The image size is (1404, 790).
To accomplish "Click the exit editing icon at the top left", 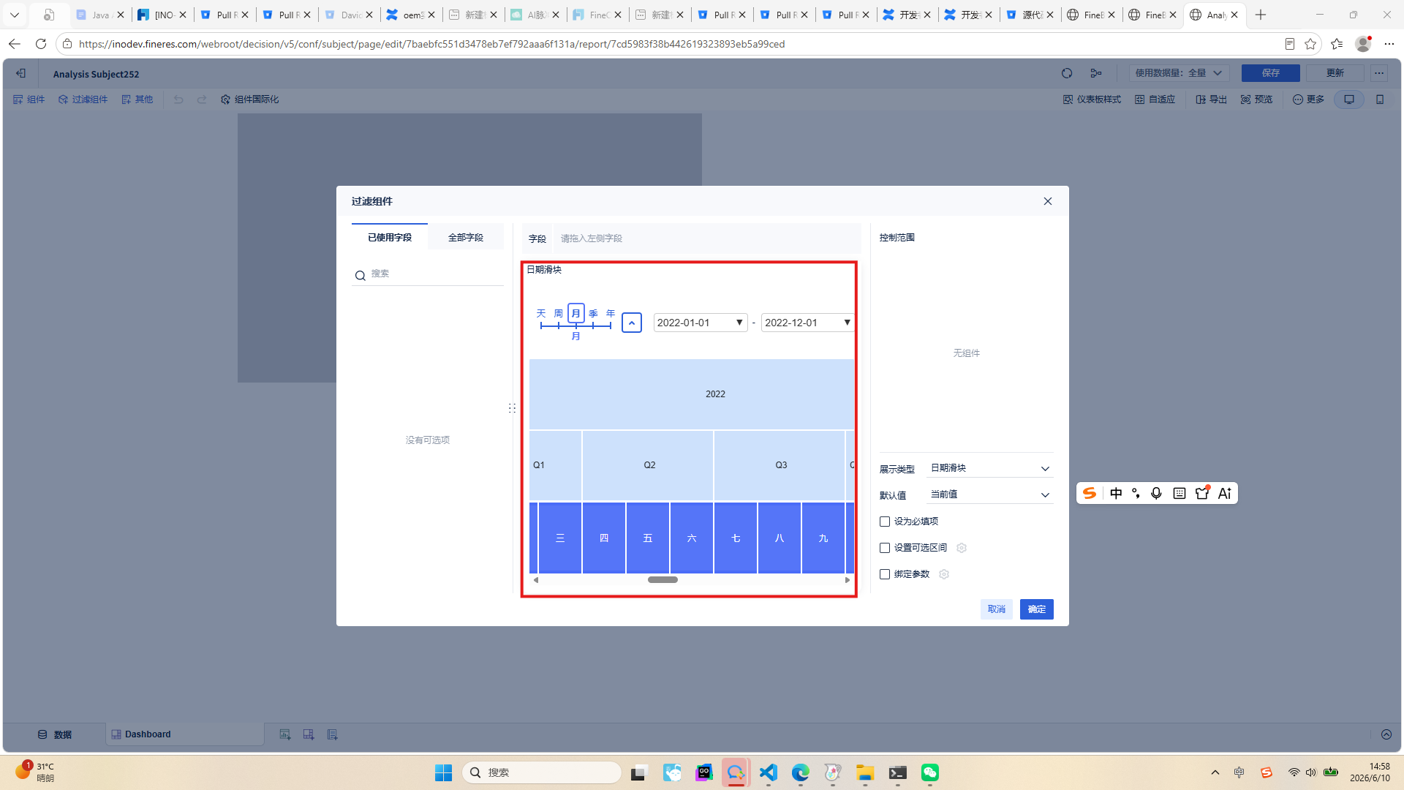I will (x=20, y=73).
